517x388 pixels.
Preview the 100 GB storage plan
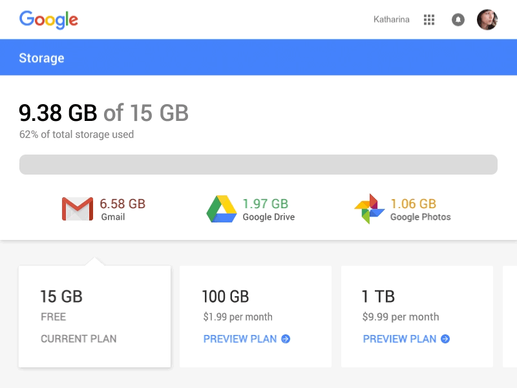(x=240, y=338)
